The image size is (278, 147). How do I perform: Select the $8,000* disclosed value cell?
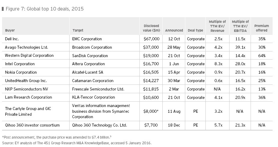pos(151,112)
